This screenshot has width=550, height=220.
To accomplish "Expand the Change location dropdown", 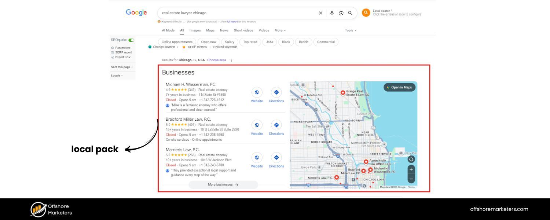I will coord(165,47).
